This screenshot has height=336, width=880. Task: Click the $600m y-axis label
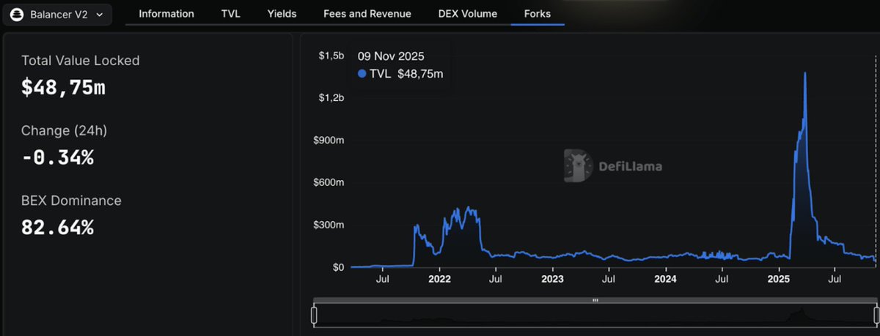(329, 182)
